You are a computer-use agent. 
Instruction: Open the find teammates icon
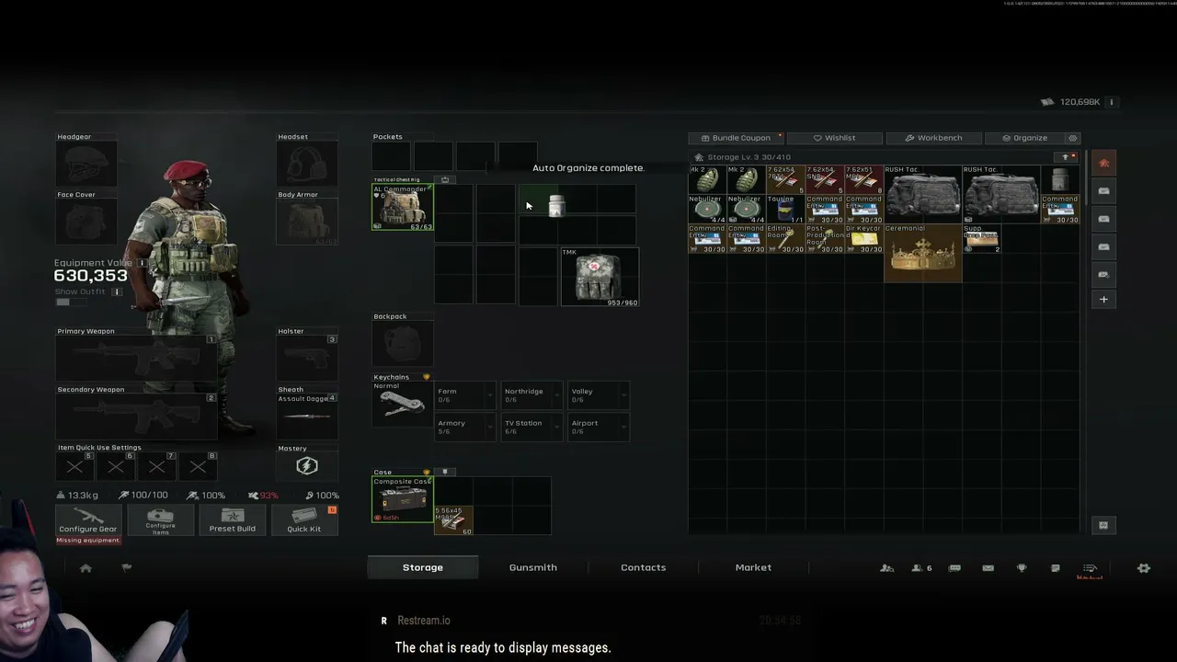[x=886, y=568]
